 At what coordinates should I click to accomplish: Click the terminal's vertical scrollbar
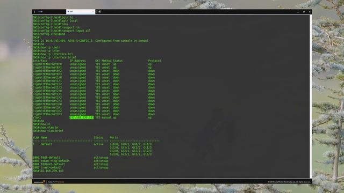[x=310, y=96]
